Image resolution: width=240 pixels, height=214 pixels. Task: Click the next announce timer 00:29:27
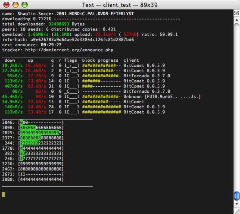click(51, 45)
